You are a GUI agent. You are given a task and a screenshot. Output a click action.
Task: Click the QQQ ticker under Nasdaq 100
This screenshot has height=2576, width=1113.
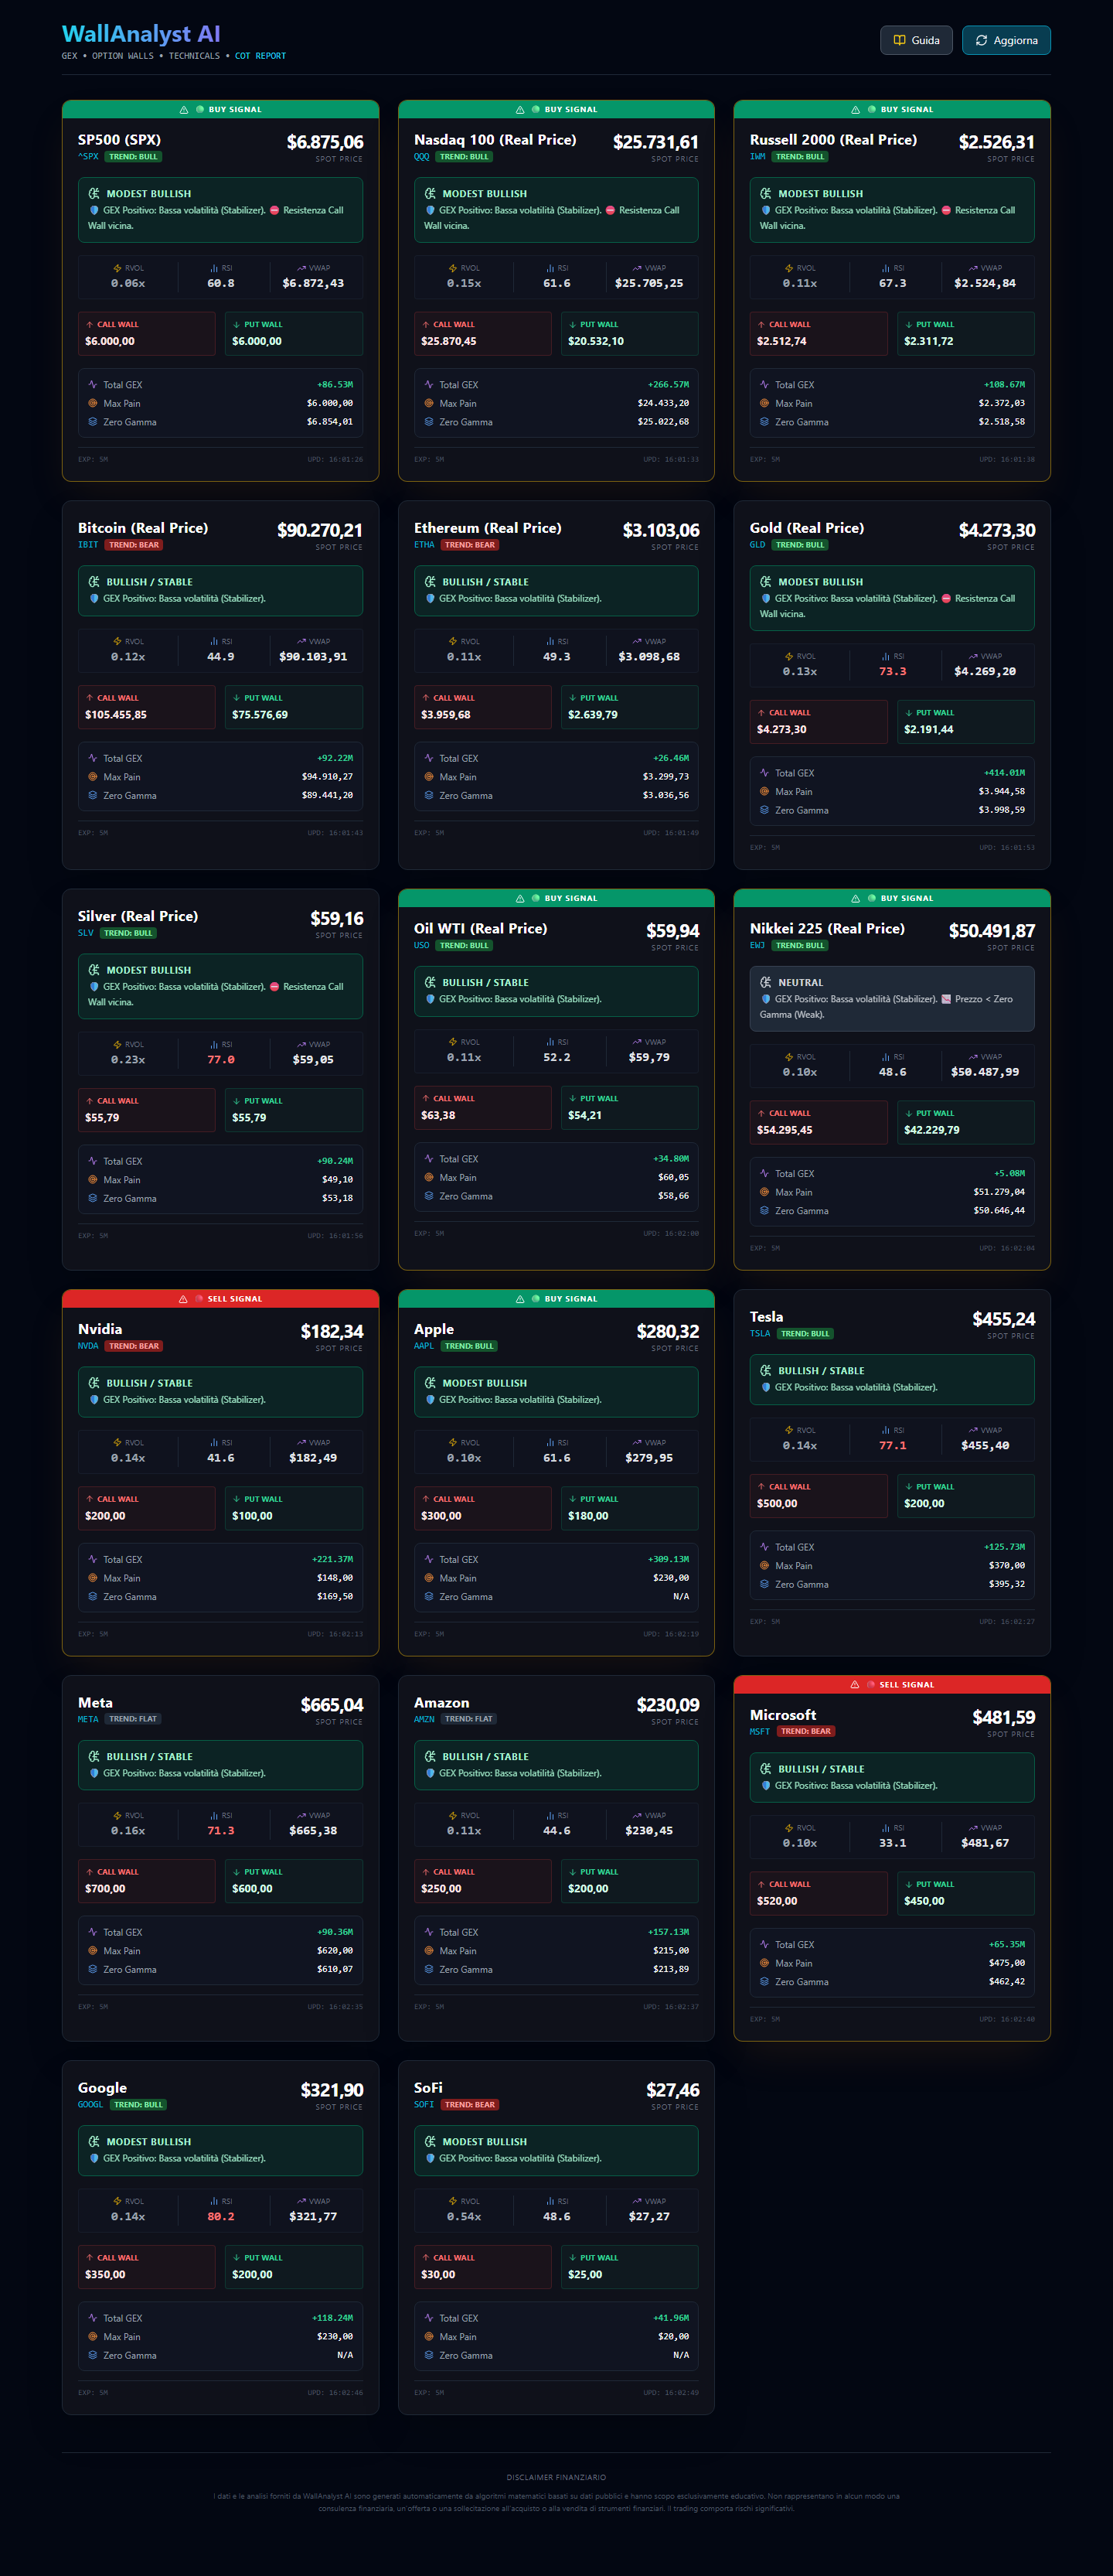421,157
